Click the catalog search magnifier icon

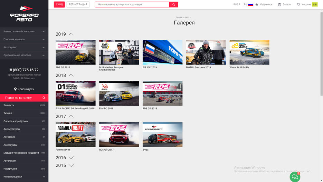point(44,98)
